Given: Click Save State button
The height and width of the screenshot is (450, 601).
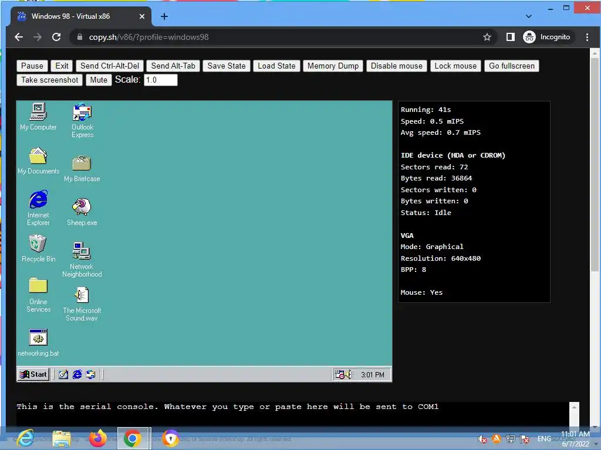Looking at the screenshot, I should [227, 66].
